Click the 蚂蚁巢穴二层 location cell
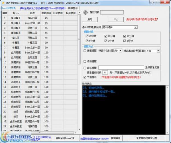 tap(32, 102)
